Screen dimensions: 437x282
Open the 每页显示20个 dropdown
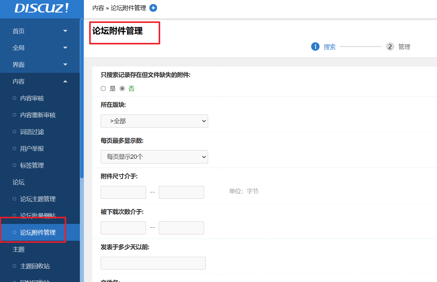click(154, 157)
